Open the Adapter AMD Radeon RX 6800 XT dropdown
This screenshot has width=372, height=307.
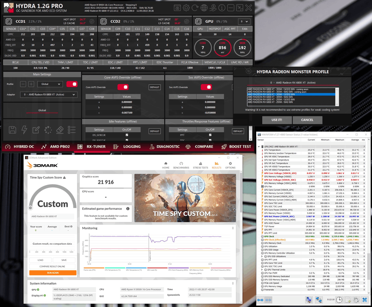point(49,94)
